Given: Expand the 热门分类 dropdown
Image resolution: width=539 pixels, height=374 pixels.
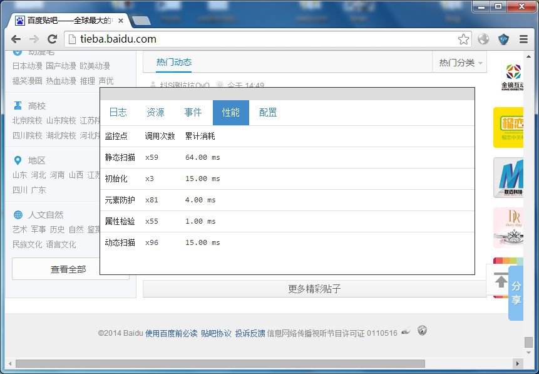Looking at the screenshot, I should pos(461,63).
